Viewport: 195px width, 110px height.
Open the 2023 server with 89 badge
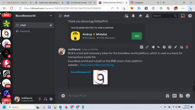[x=6, y=73]
